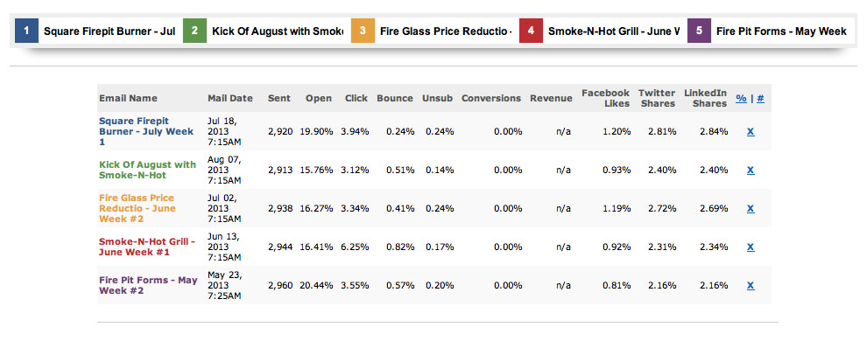The width and height of the screenshot is (867, 355).
Task: Click the purple number 5 campaign badge
Action: (x=699, y=31)
